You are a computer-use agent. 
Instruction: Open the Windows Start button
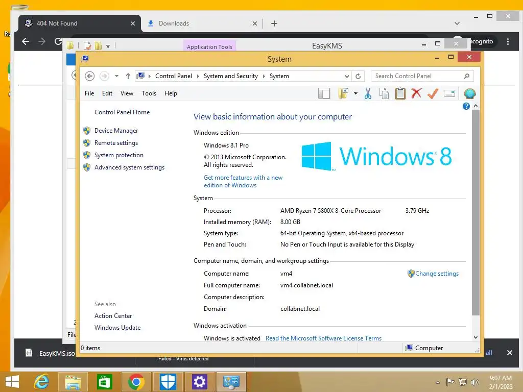coord(12,382)
